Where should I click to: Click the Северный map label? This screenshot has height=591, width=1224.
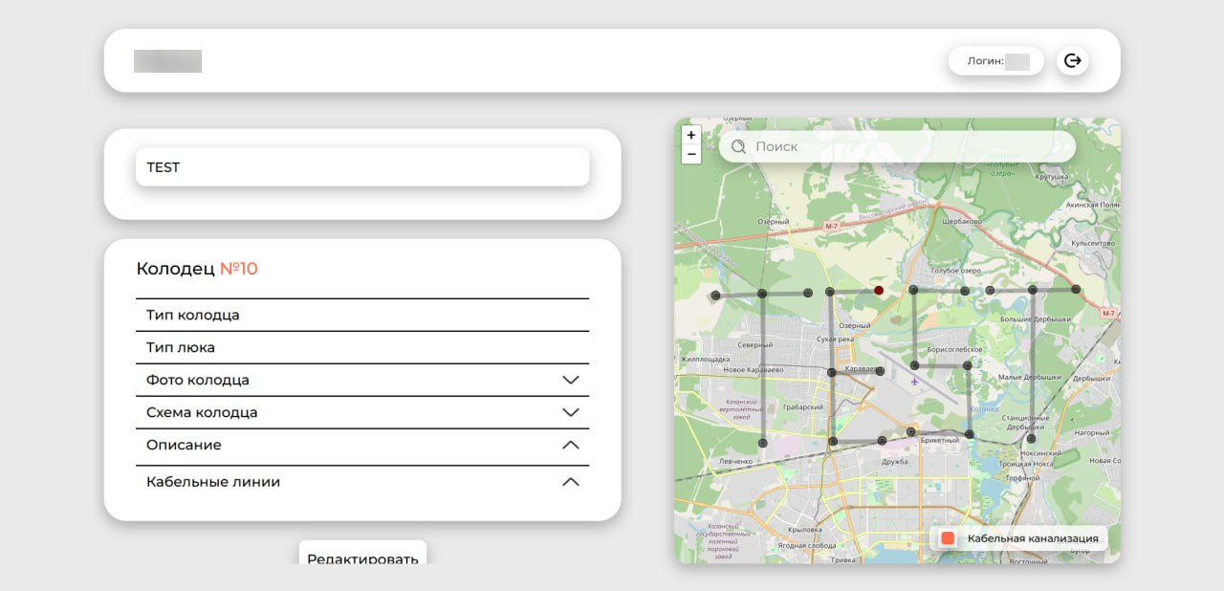point(755,345)
